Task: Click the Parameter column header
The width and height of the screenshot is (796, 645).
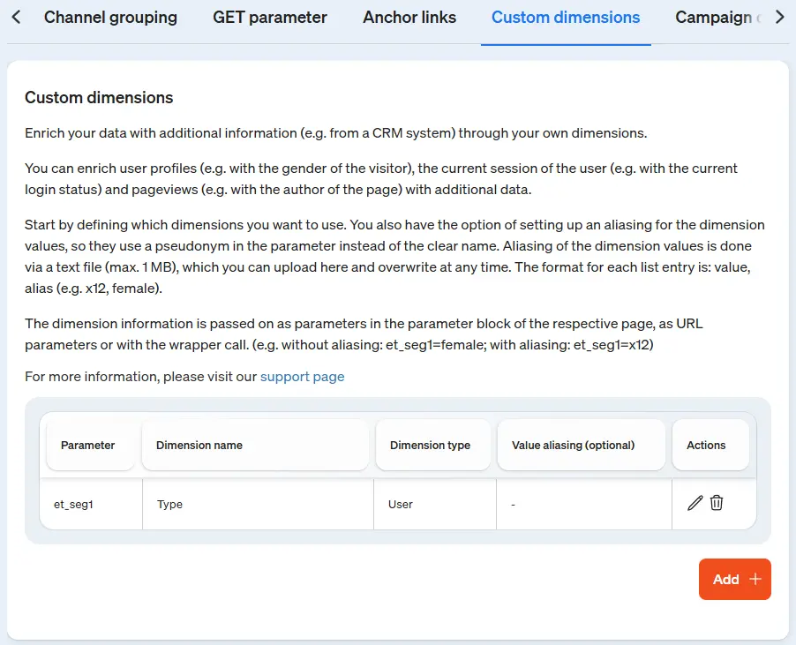Action: [87, 446]
